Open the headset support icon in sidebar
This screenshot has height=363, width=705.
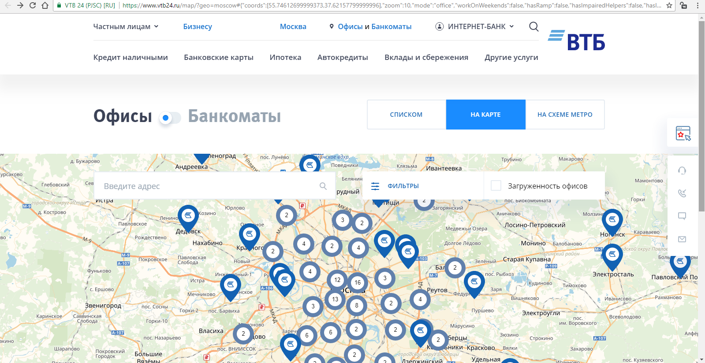[682, 170]
